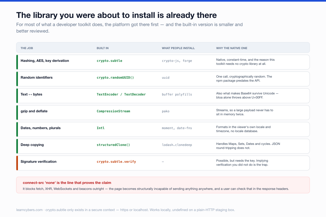Screen dimensions: 326x217
Task: Click the 'Intl' built-in cell
Action: tap(101, 128)
